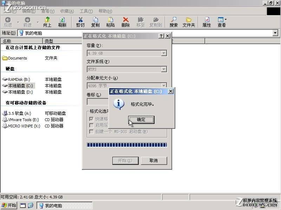281x210 pixels.
Task: Sort by the 类型 column header
Action: [63, 41]
